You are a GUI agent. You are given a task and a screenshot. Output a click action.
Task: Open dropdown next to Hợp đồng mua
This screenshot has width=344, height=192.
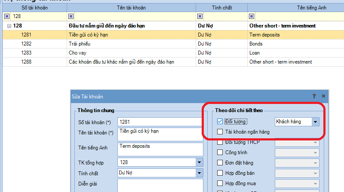[x=315, y=184]
